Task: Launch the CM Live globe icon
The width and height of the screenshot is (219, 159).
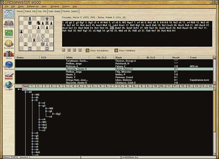Action: tap(9, 86)
